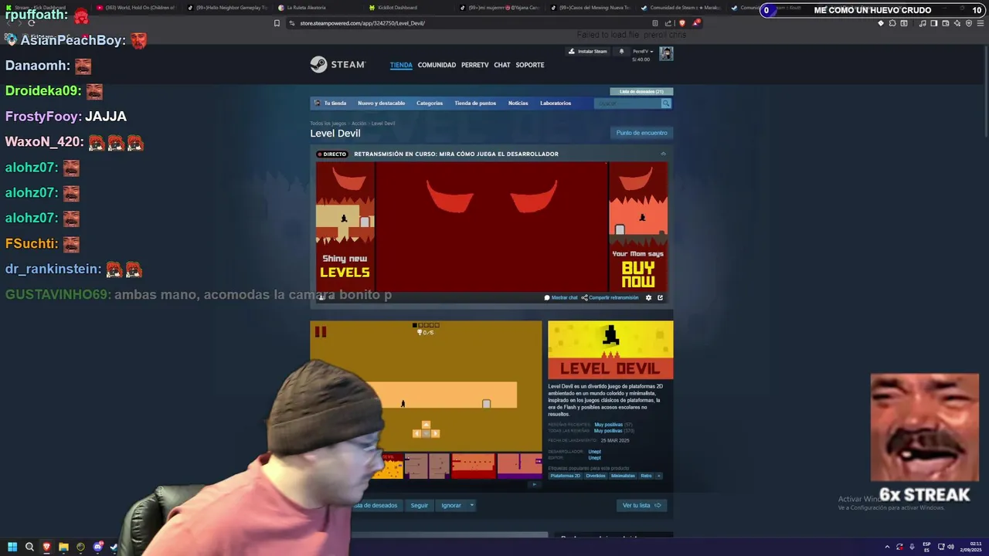Open broadcast settings gear icon
The height and width of the screenshot is (556, 989).
pyautogui.click(x=648, y=297)
